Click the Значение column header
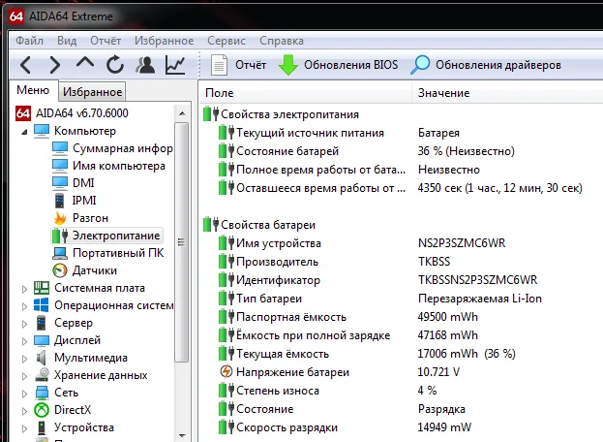 (x=507, y=93)
